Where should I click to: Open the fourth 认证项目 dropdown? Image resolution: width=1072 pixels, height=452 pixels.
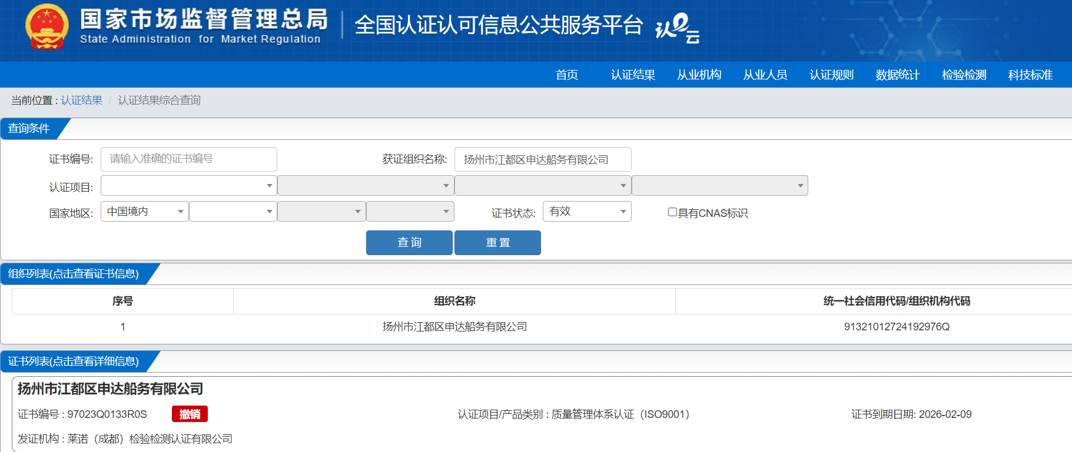click(x=720, y=186)
